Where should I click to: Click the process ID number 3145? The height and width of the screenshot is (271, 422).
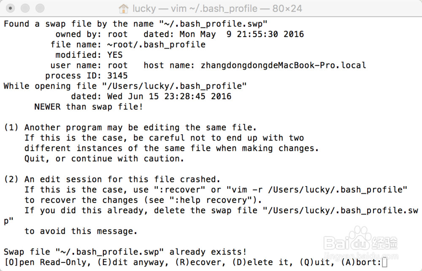117,76
